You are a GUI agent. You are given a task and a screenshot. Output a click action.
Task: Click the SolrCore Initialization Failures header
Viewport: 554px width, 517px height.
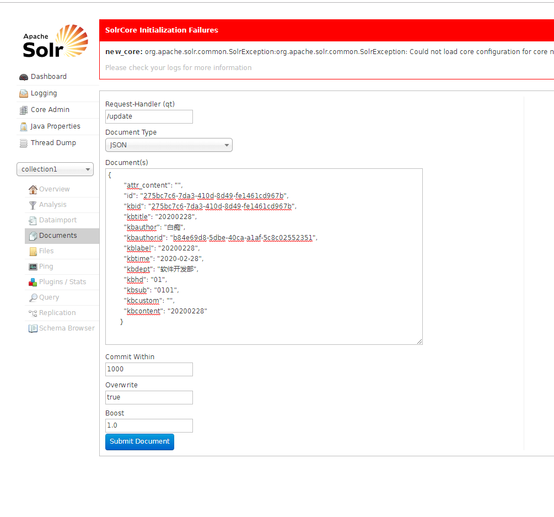tap(162, 30)
